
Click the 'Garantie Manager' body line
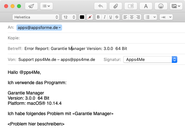tap(26, 93)
